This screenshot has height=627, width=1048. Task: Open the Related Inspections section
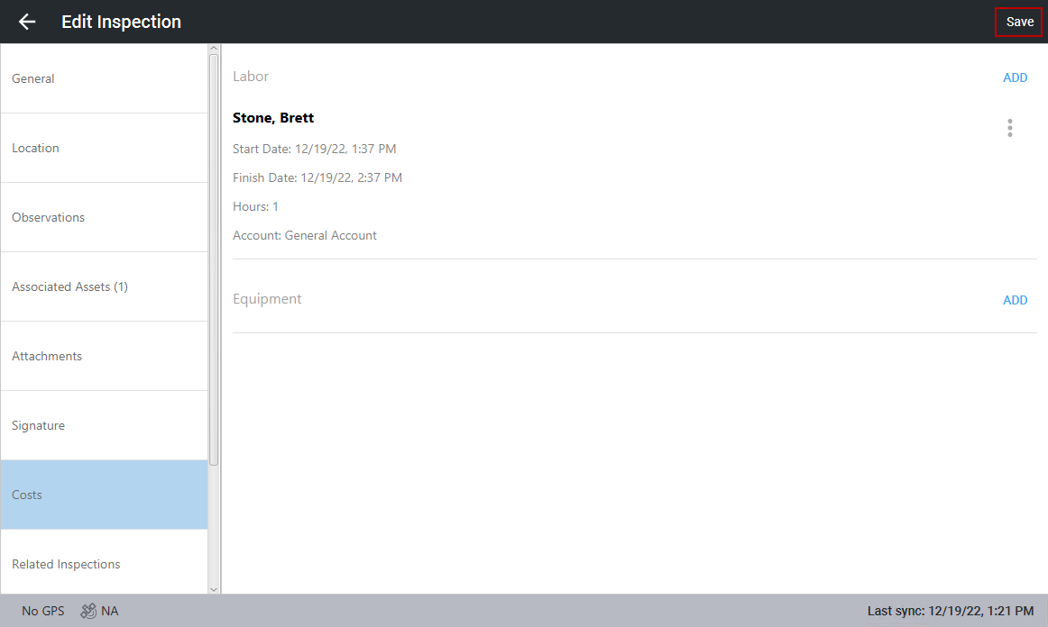coord(104,564)
